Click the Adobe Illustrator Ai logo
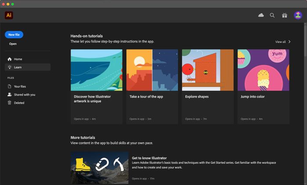The image size is (307, 185). [9, 15]
